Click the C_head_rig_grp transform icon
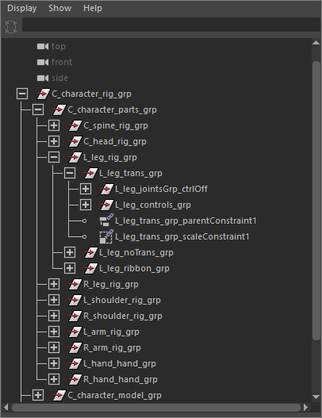 pyautogui.click(x=75, y=141)
